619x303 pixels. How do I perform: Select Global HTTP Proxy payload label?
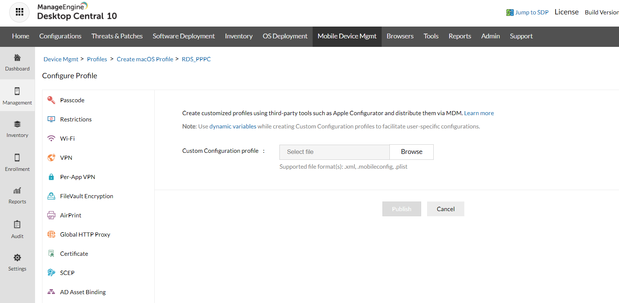coord(85,234)
